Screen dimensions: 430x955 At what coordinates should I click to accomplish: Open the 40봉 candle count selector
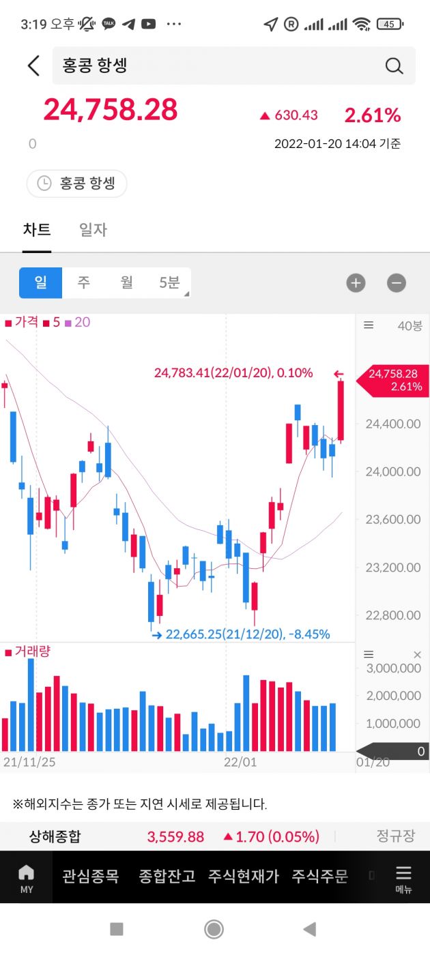pyautogui.click(x=410, y=326)
